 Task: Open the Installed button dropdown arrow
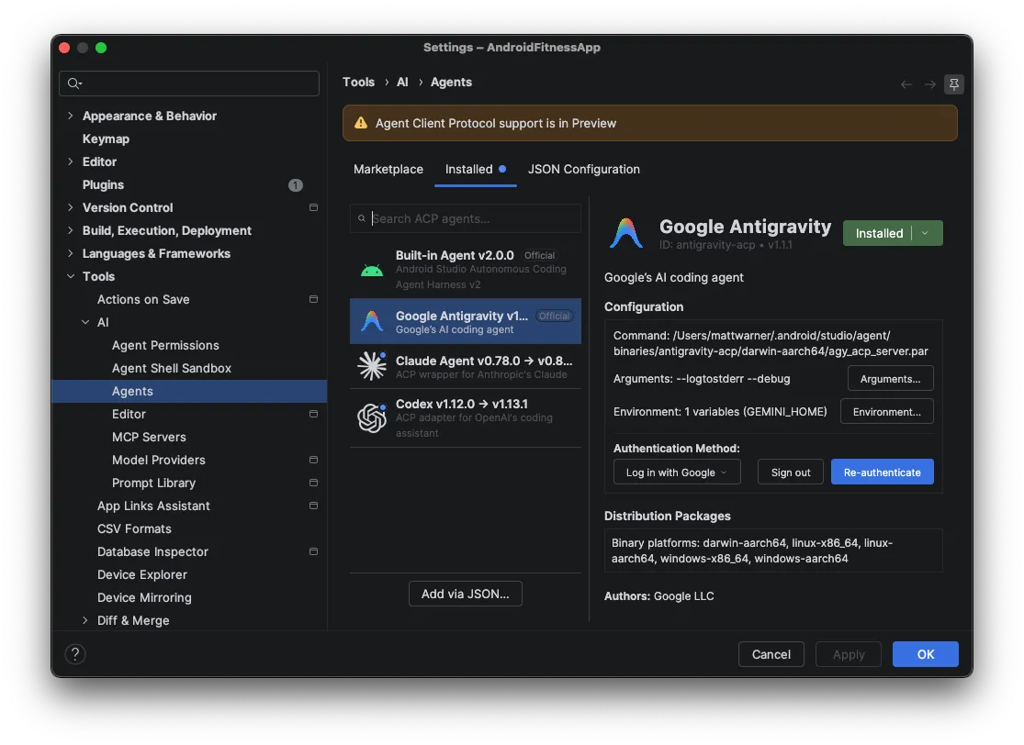[926, 234]
